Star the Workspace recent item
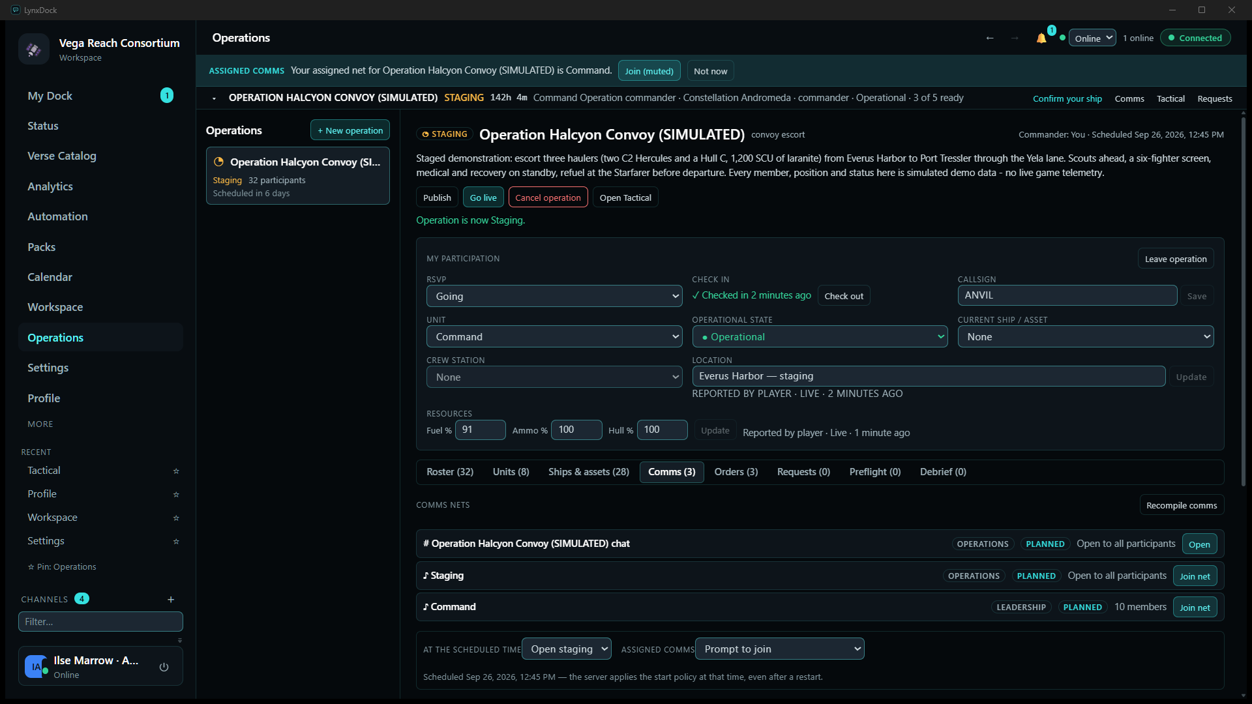 pos(176,518)
